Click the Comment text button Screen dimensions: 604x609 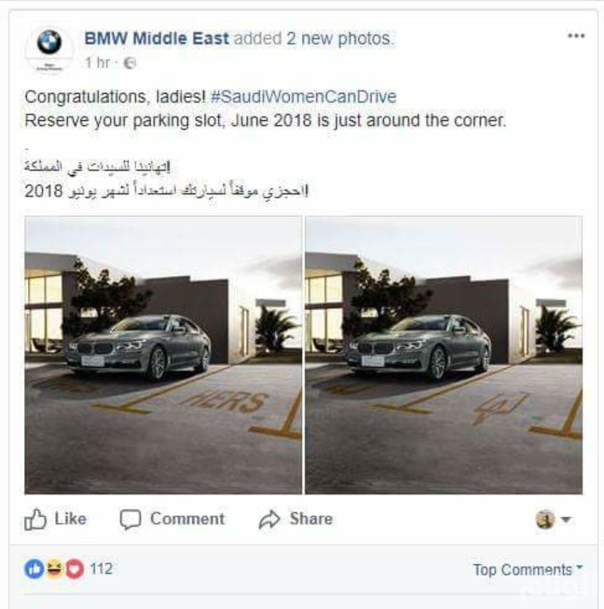pyautogui.click(x=188, y=519)
